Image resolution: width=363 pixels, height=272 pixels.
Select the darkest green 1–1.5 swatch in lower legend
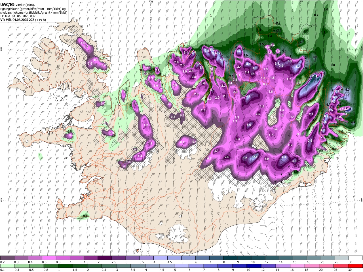[x=65, y=266]
